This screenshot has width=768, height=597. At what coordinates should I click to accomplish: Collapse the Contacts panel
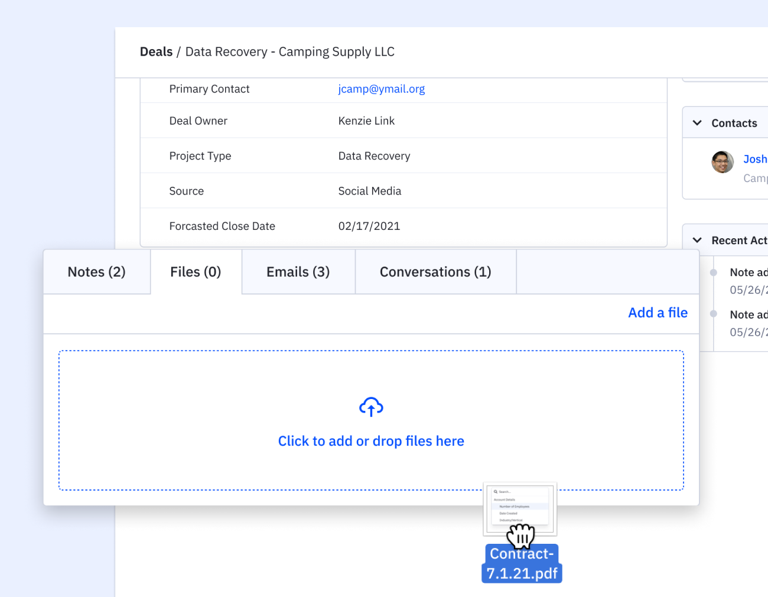[697, 123]
